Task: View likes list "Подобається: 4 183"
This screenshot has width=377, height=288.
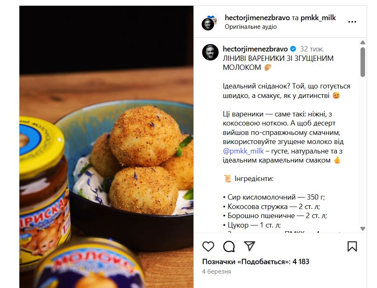Action: pos(256,262)
